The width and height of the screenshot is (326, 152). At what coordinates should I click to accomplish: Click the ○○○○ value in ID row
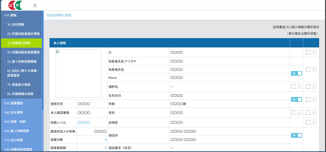[176, 52]
